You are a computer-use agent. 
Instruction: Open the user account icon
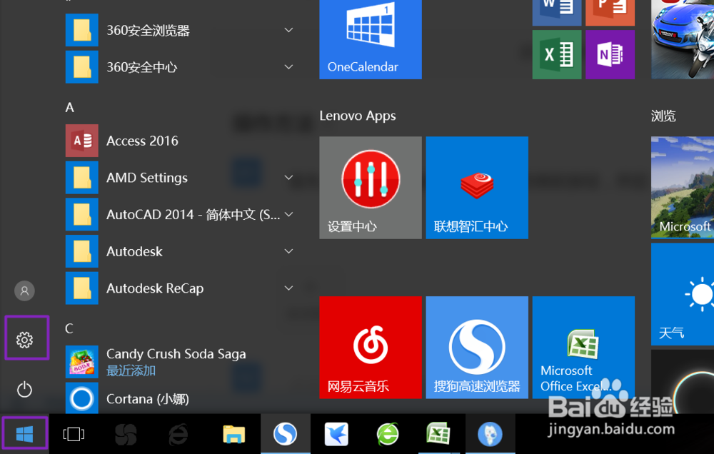click(24, 291)
